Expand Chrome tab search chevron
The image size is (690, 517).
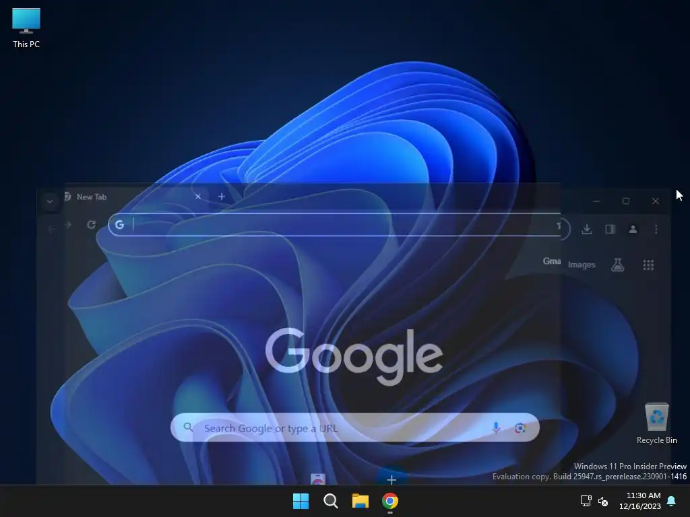pyautogui.click(x=50, y=201)
